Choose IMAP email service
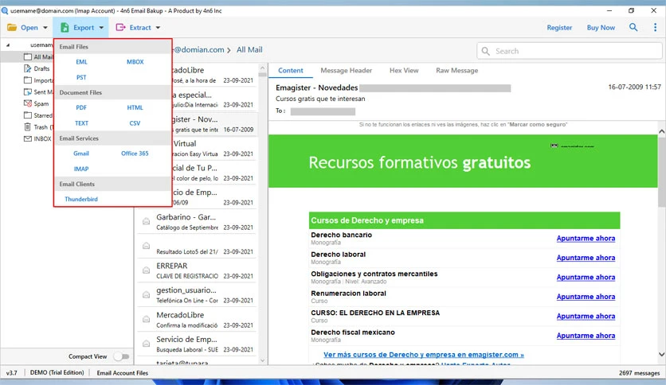The height and width of the screenshot is (385, 666). click(81, 169)
